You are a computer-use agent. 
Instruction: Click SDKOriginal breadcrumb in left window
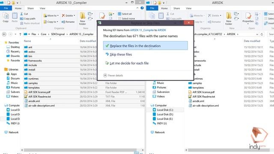pyautogui.click(x=58, y=34)
